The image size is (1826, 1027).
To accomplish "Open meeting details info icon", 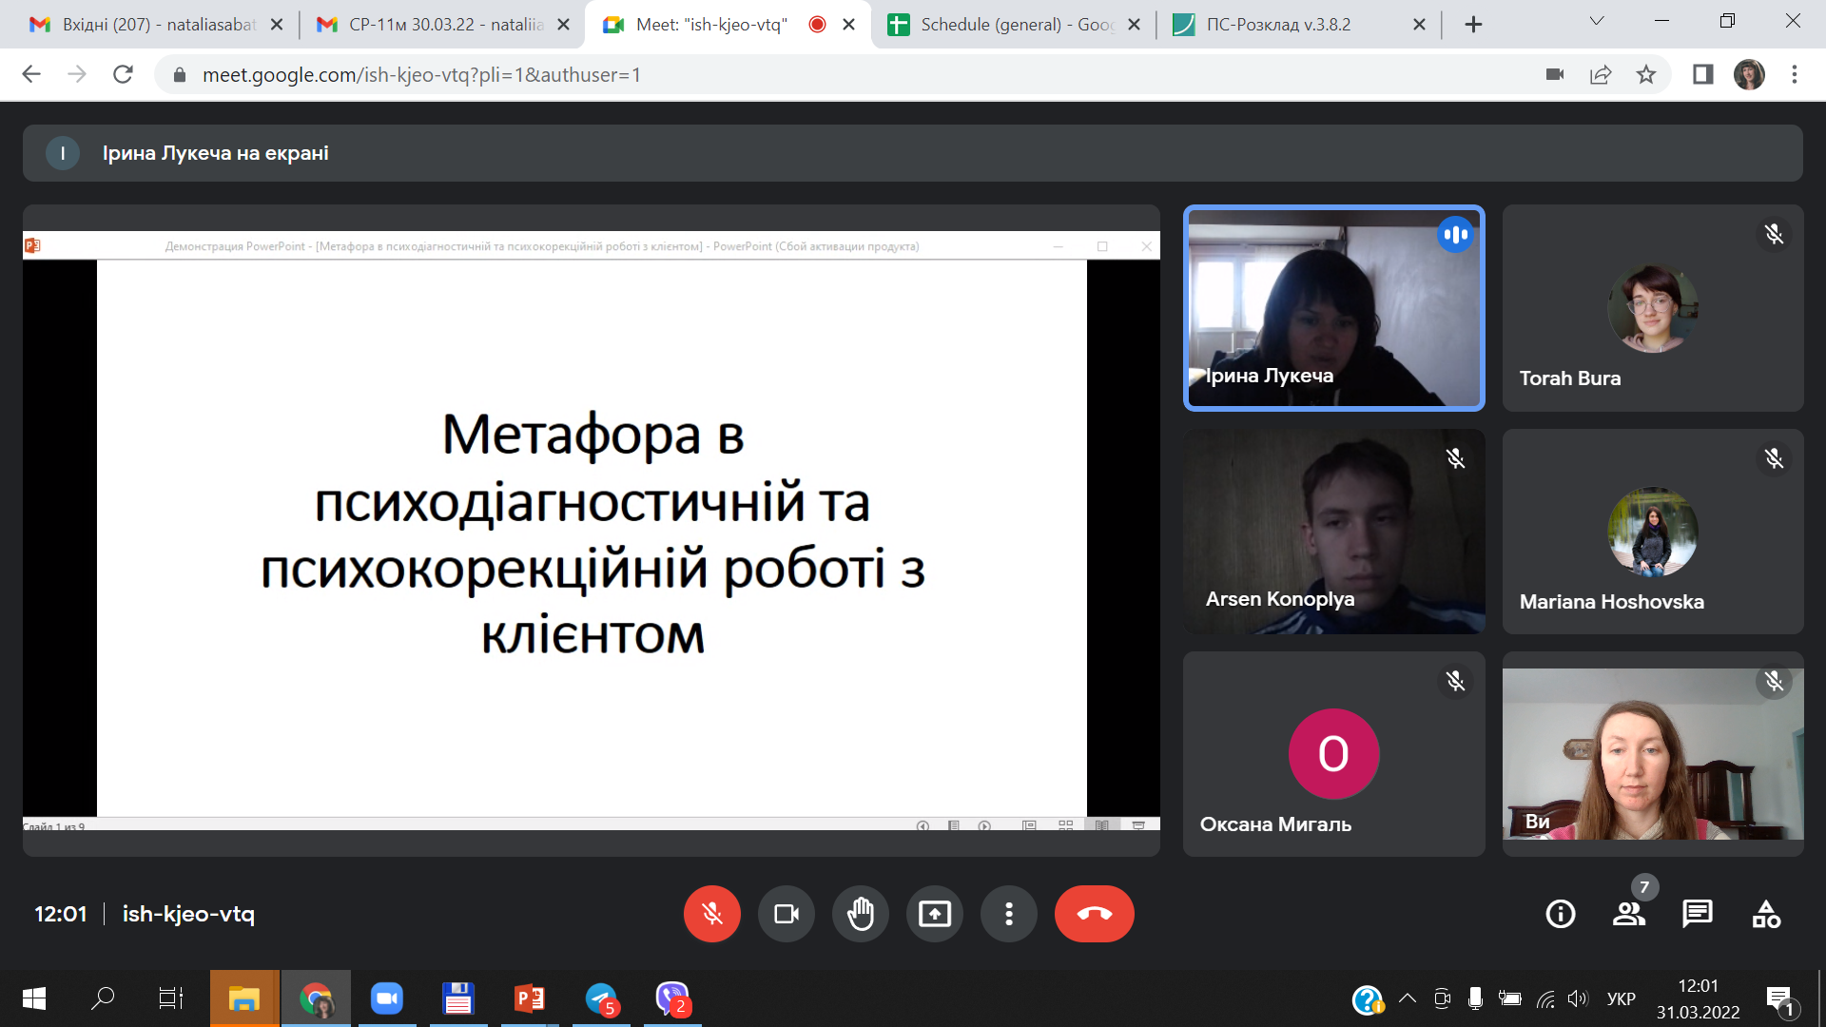I will [x=1560, y=914].
